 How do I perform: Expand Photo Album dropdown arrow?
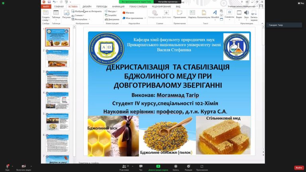coord(89,19)
